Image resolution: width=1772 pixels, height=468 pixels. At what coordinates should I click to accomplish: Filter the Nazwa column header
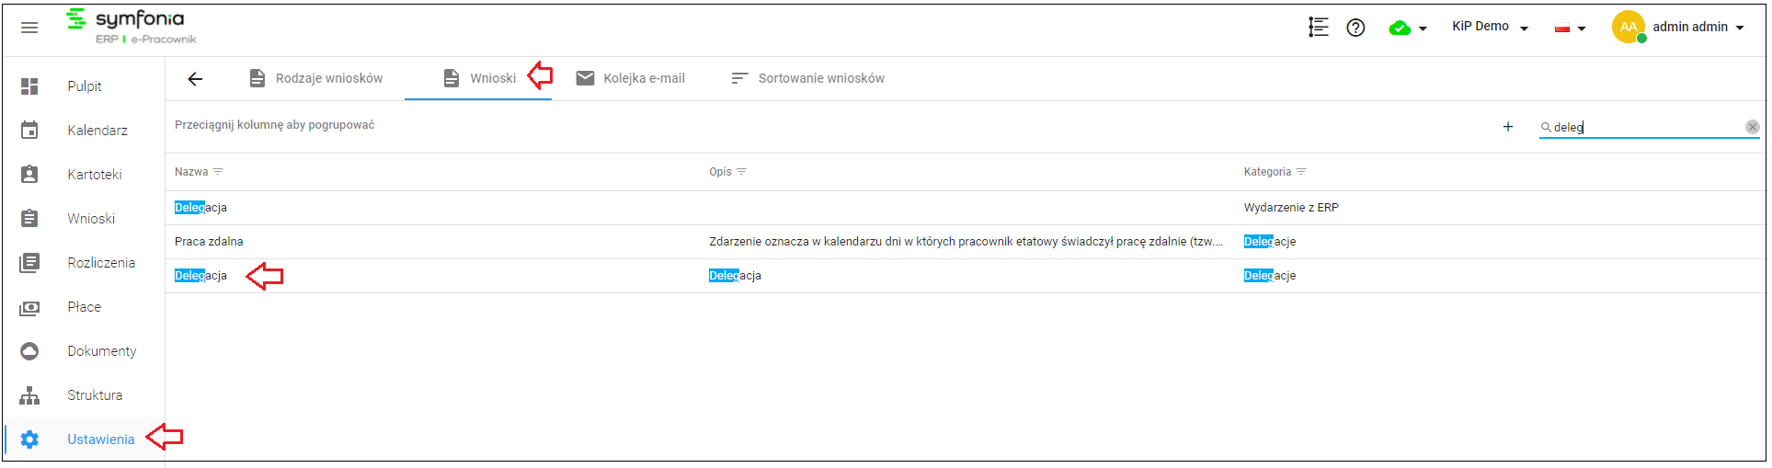click(x=218, y=172)
